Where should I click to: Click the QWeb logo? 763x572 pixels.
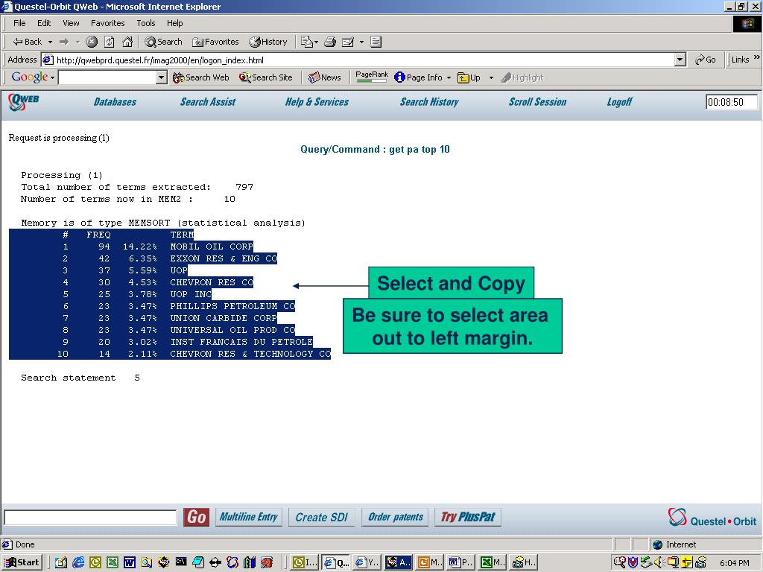tap(23, 101)
